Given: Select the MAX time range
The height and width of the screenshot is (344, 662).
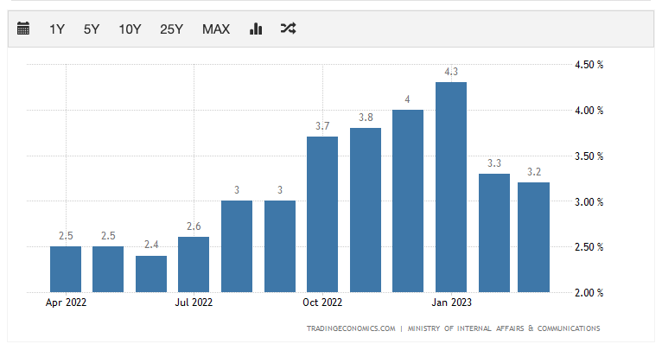Looking at the screenshot, I should coord(216,29).
